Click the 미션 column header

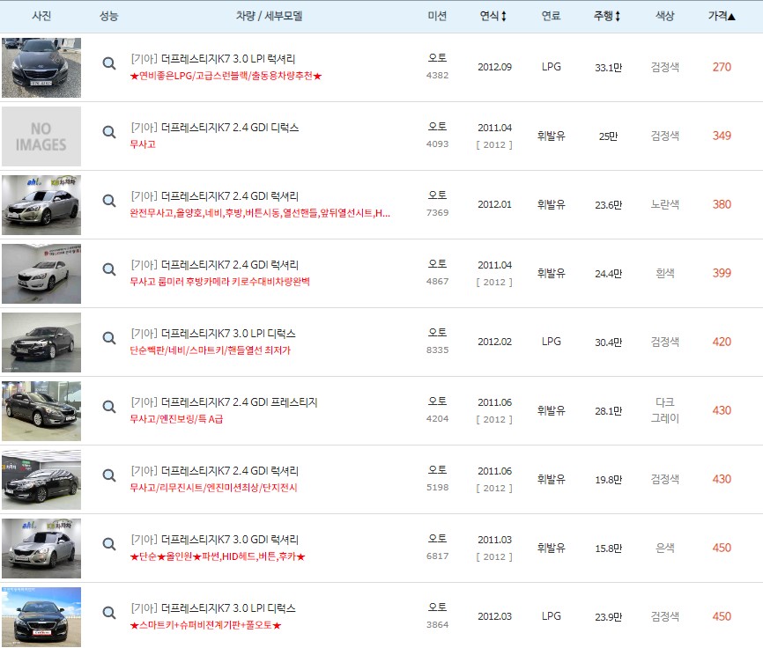[438, 16]
